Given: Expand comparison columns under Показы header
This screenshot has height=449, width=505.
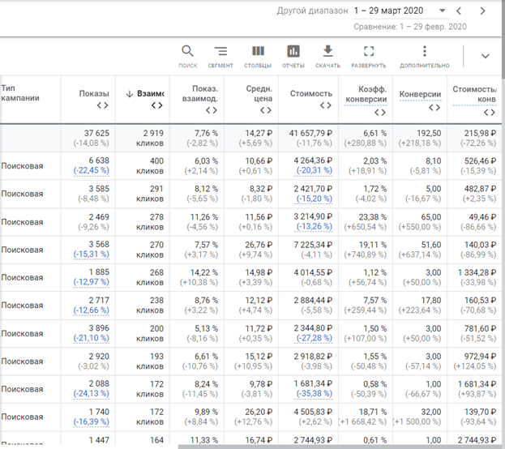Looking at the screenshot, I should click(102, 105).
